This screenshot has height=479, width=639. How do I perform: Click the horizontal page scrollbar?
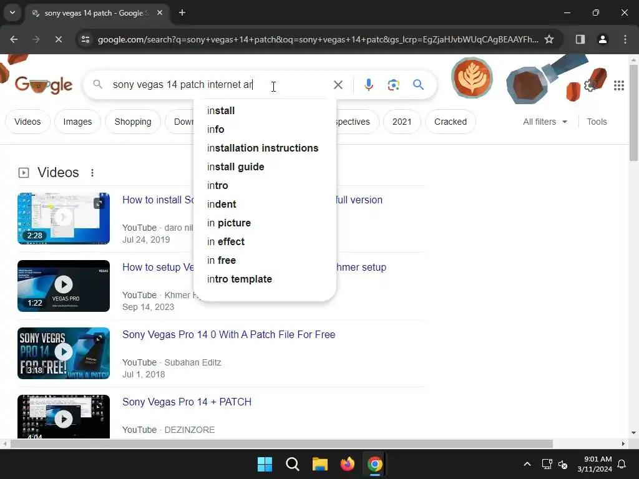[281, 443]
